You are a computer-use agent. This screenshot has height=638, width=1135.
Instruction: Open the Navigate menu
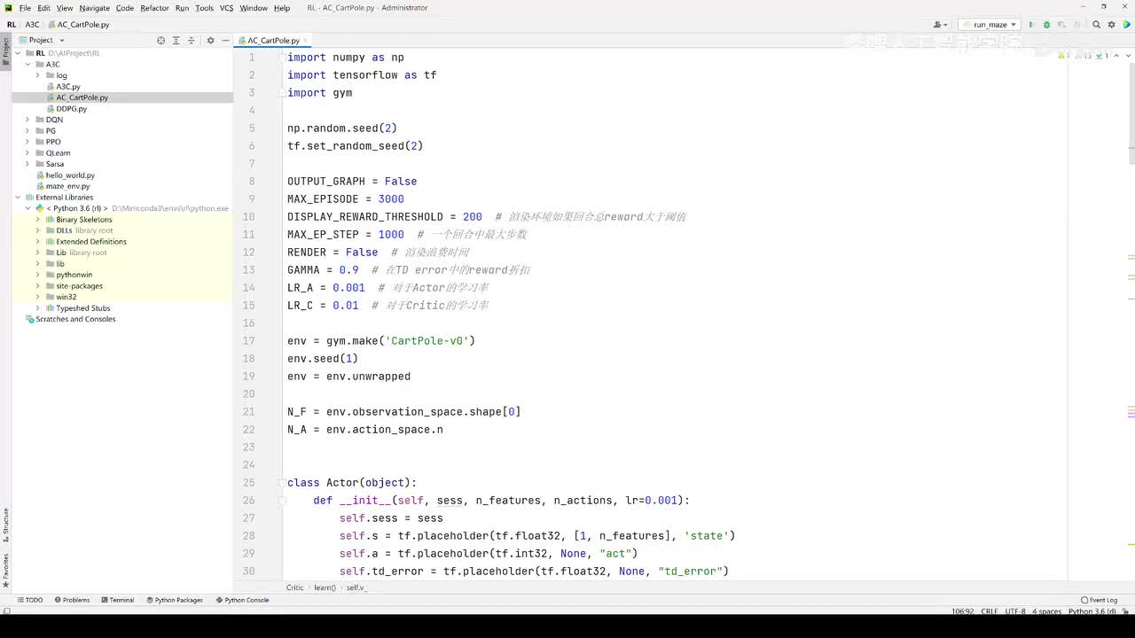[x=95, y=8]
